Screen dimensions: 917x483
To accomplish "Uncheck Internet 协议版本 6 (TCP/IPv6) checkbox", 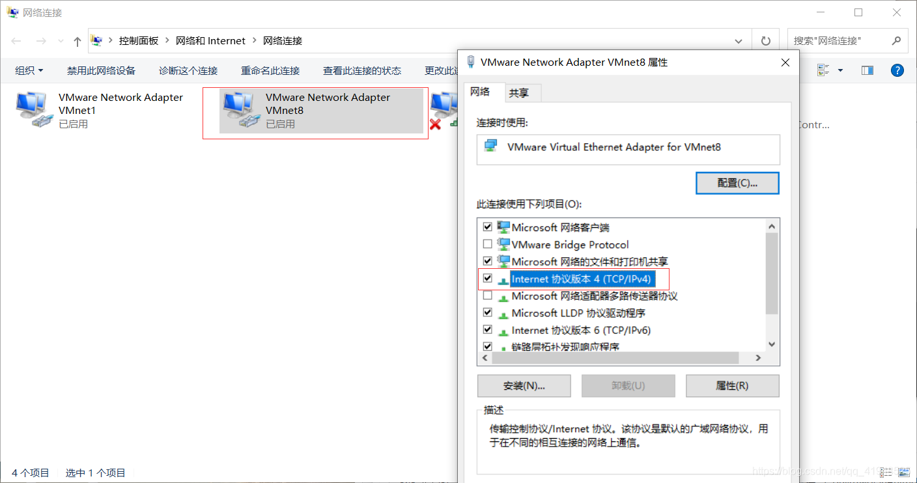I will coord(487,330).
